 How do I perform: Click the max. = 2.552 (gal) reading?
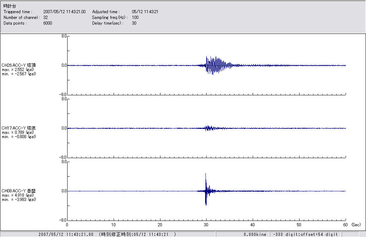(x=18, y=69)
